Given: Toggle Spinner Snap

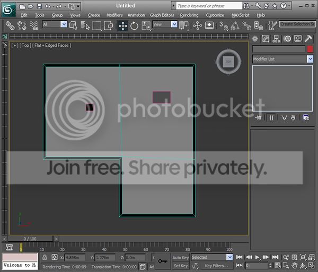Looking at the screenshot, I should (x=259, y=26).
